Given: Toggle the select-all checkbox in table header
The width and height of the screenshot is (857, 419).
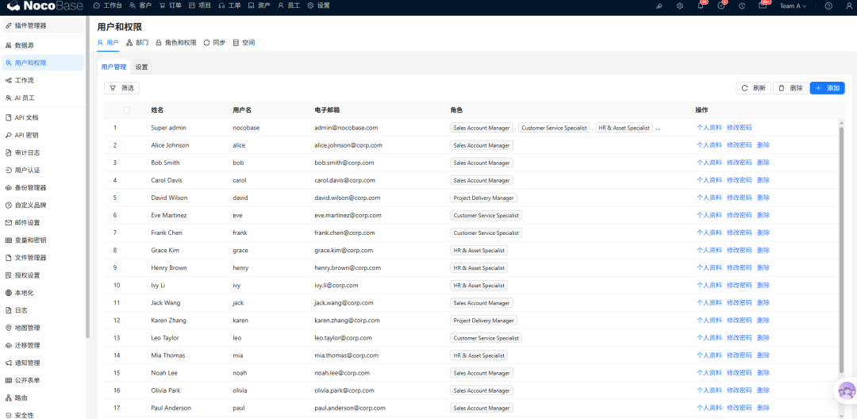Looking at the screenshot, I should (127, 110).
